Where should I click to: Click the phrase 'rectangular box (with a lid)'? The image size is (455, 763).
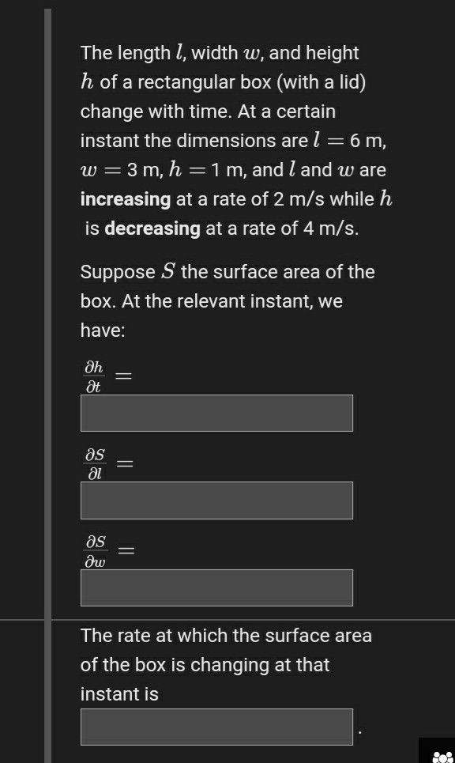pyautogui.click(x=251, y=82)
